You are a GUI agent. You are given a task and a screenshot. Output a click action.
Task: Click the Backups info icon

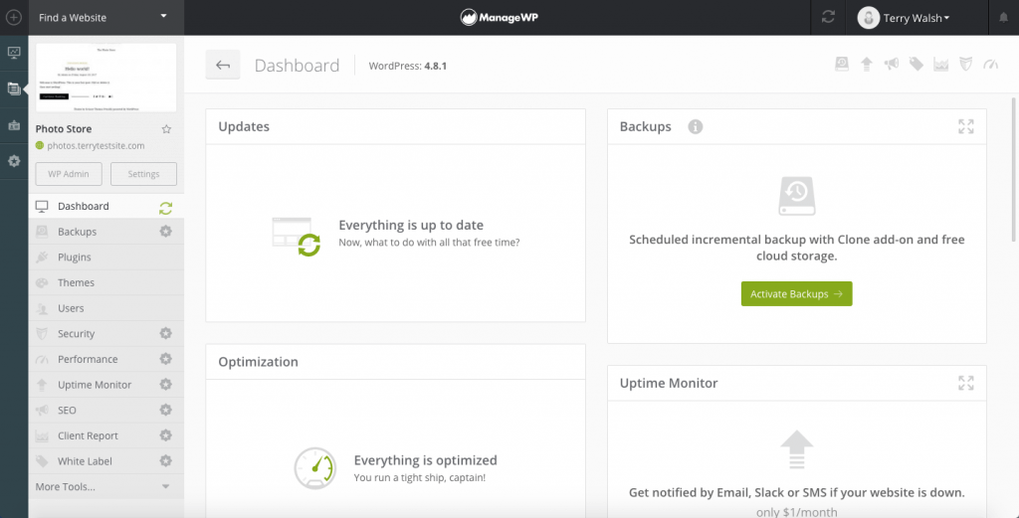696,126
